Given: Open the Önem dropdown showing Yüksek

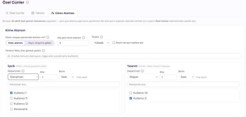Looking at the screenshot, I should click(101, 43).
